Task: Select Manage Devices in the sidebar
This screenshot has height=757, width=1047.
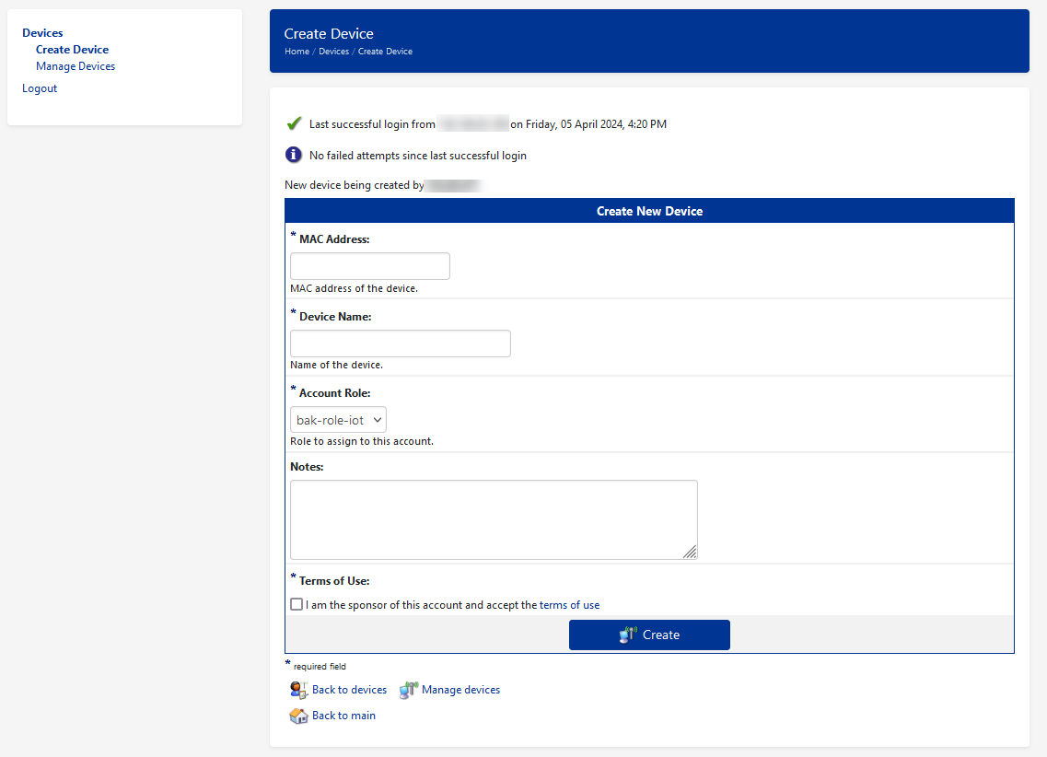Action: coord(76,66)
